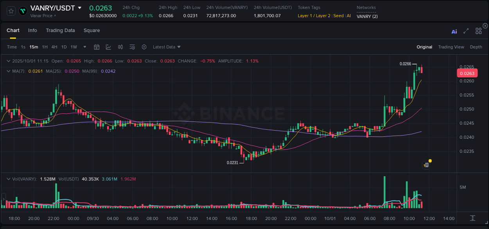Open the Latest Data dropdown
The width and height of the screenshot is (489, 229).
coord(166,47)
